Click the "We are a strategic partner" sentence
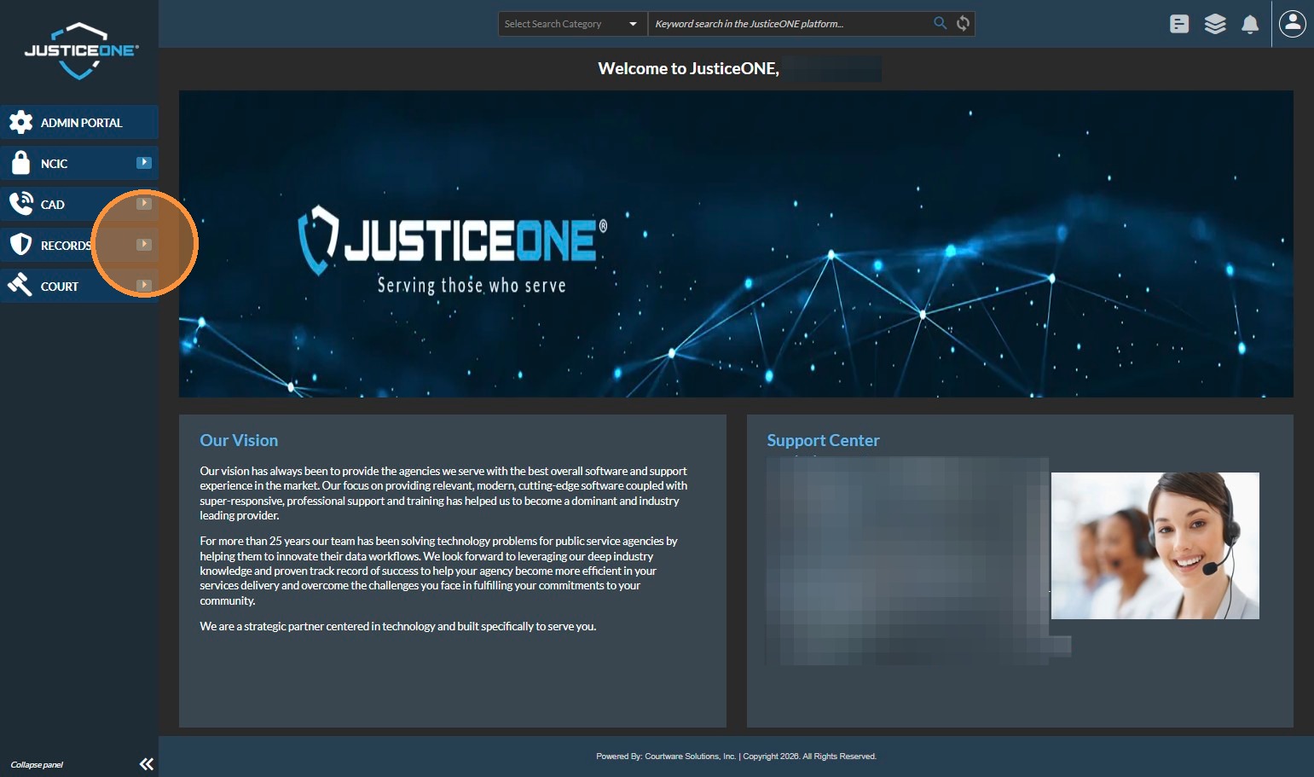This screenshot has width=1314, height=777. tap(398, 626)
